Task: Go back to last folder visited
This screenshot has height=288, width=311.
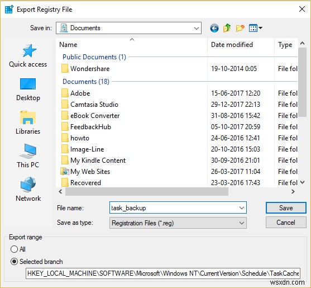Action: click(x=214, y=28)
